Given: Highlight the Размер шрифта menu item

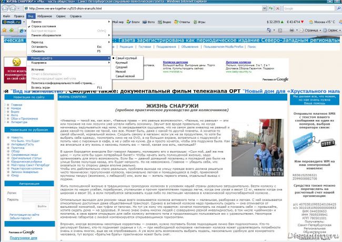Looking at the screenshot, I should (x=69, y=58).
